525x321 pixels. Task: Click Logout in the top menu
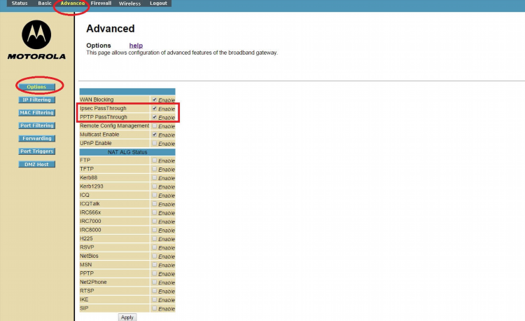pyautogui.click(x=158, y=3)
